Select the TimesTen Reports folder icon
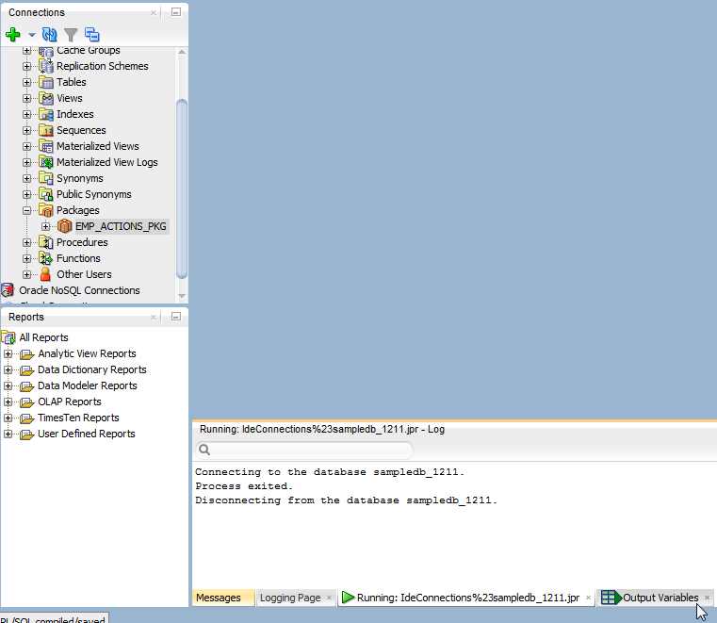This screenshot has height=623, width=717. pyautogui.click(x=27, y=418)
